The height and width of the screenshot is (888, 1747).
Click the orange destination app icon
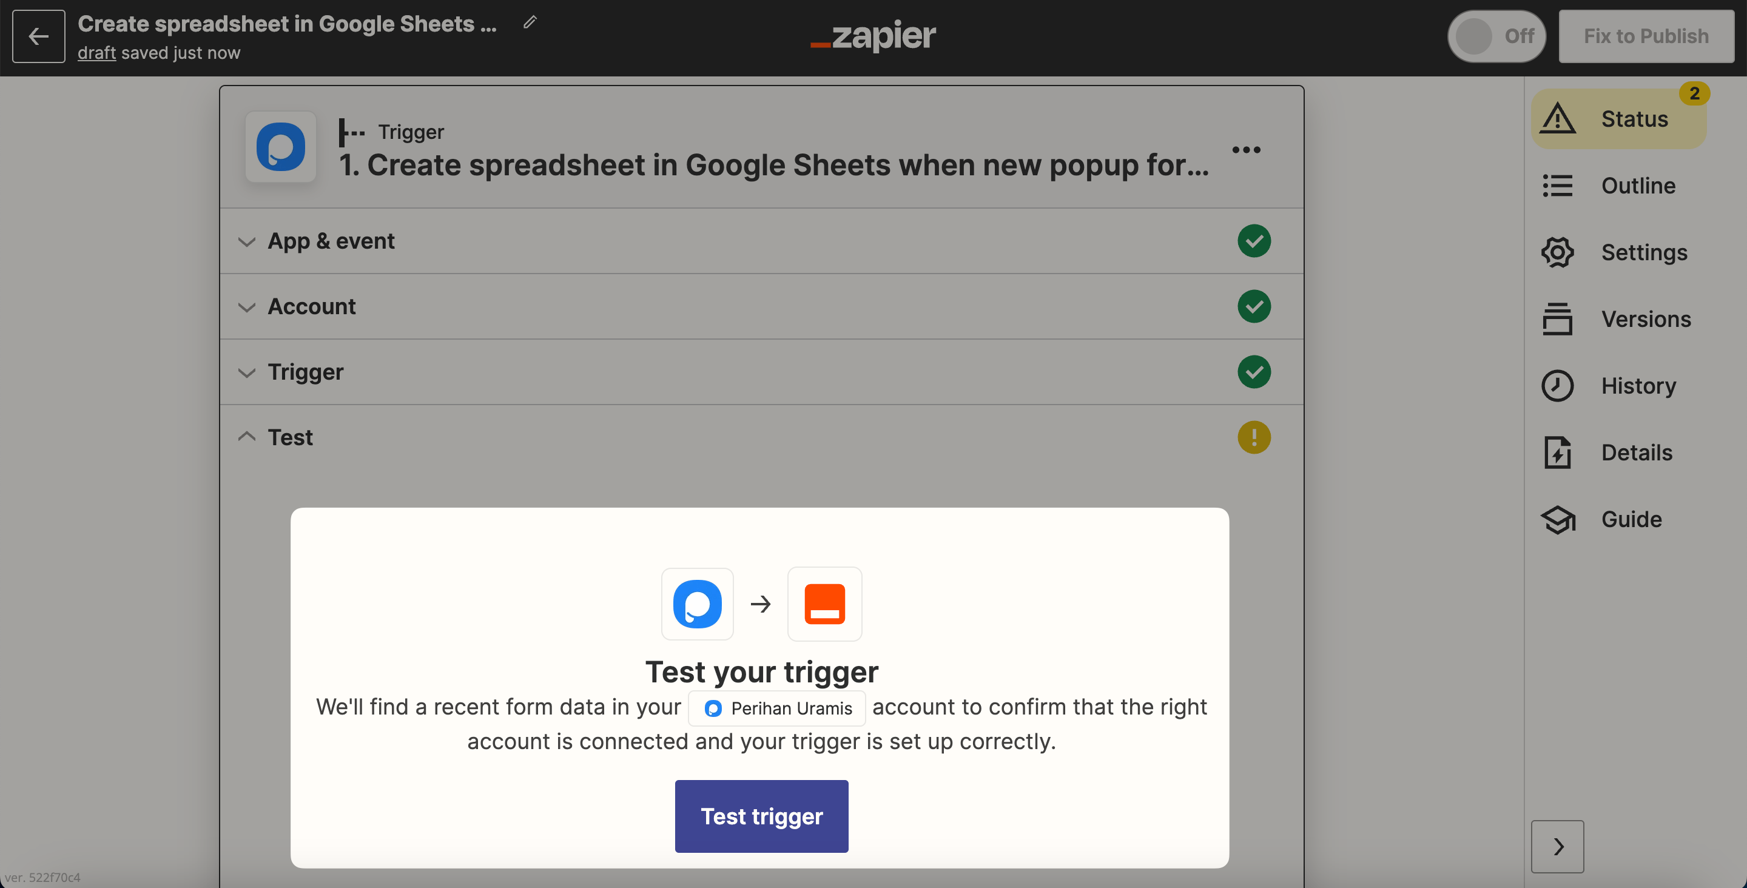(x=824, y=603)
